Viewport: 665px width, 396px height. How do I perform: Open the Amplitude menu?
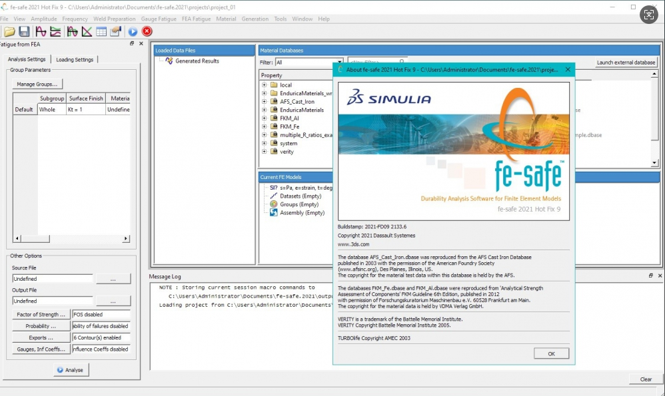(x=44, y=19)
